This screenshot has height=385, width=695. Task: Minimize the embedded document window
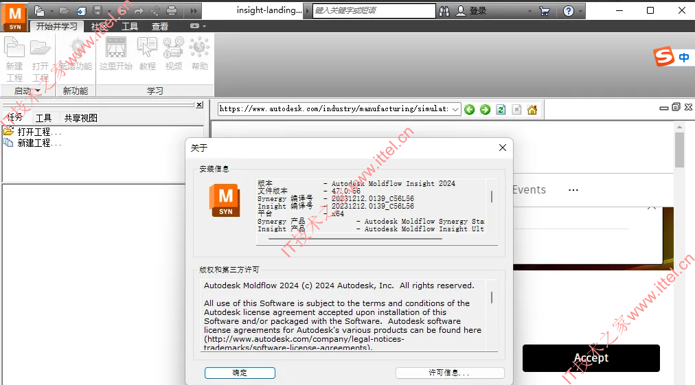(x=664, y=108)
